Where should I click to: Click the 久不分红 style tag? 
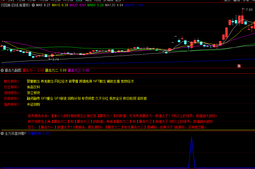(102, 98)
